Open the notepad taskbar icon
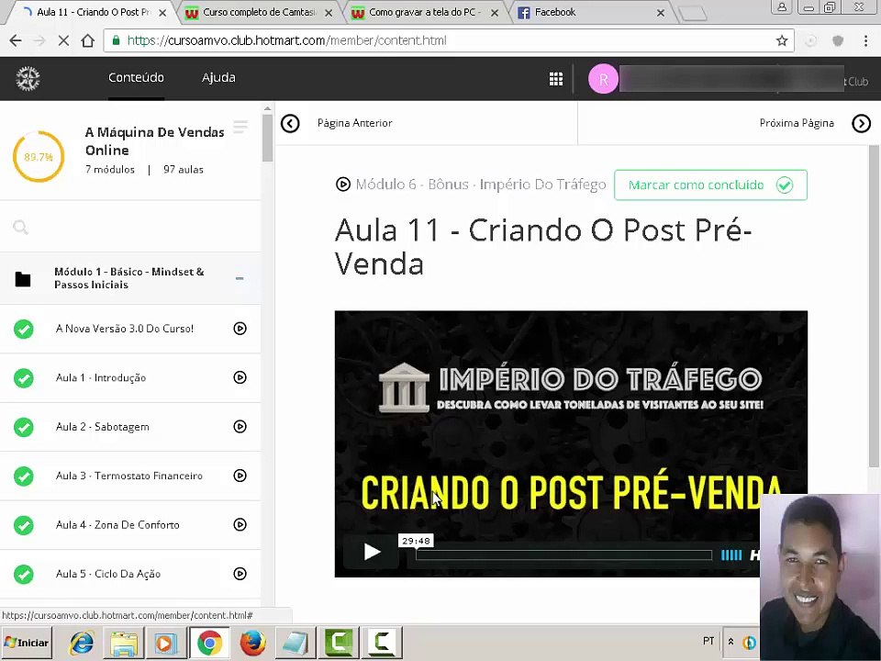881x661 pixels. (296, 643)
